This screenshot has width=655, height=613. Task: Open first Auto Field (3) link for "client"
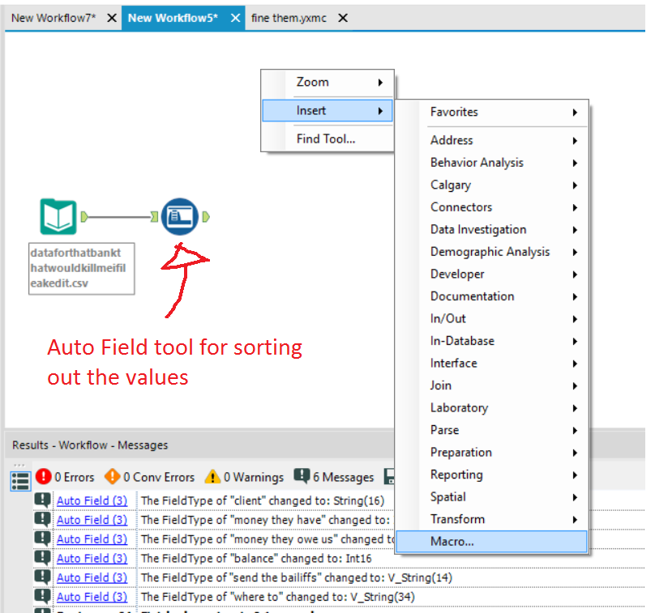tap(92, 500)
